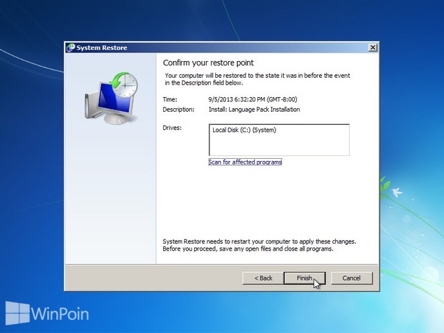Go back with the Back button

(x=263, y=278)
